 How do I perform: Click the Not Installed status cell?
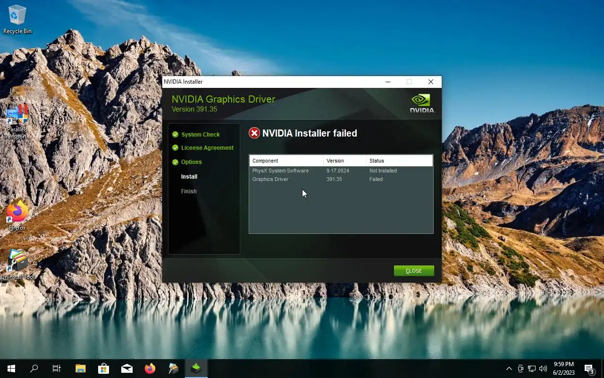click(383, 171)
